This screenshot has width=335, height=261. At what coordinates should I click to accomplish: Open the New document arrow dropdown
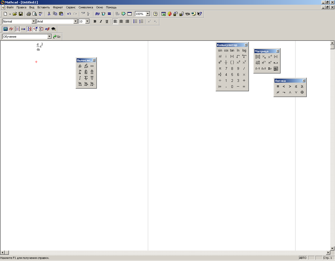pos(10,14)
